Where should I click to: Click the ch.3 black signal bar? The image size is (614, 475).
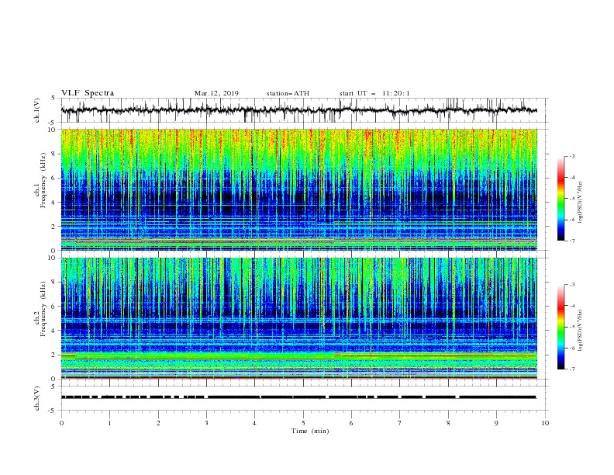[298, 397]
